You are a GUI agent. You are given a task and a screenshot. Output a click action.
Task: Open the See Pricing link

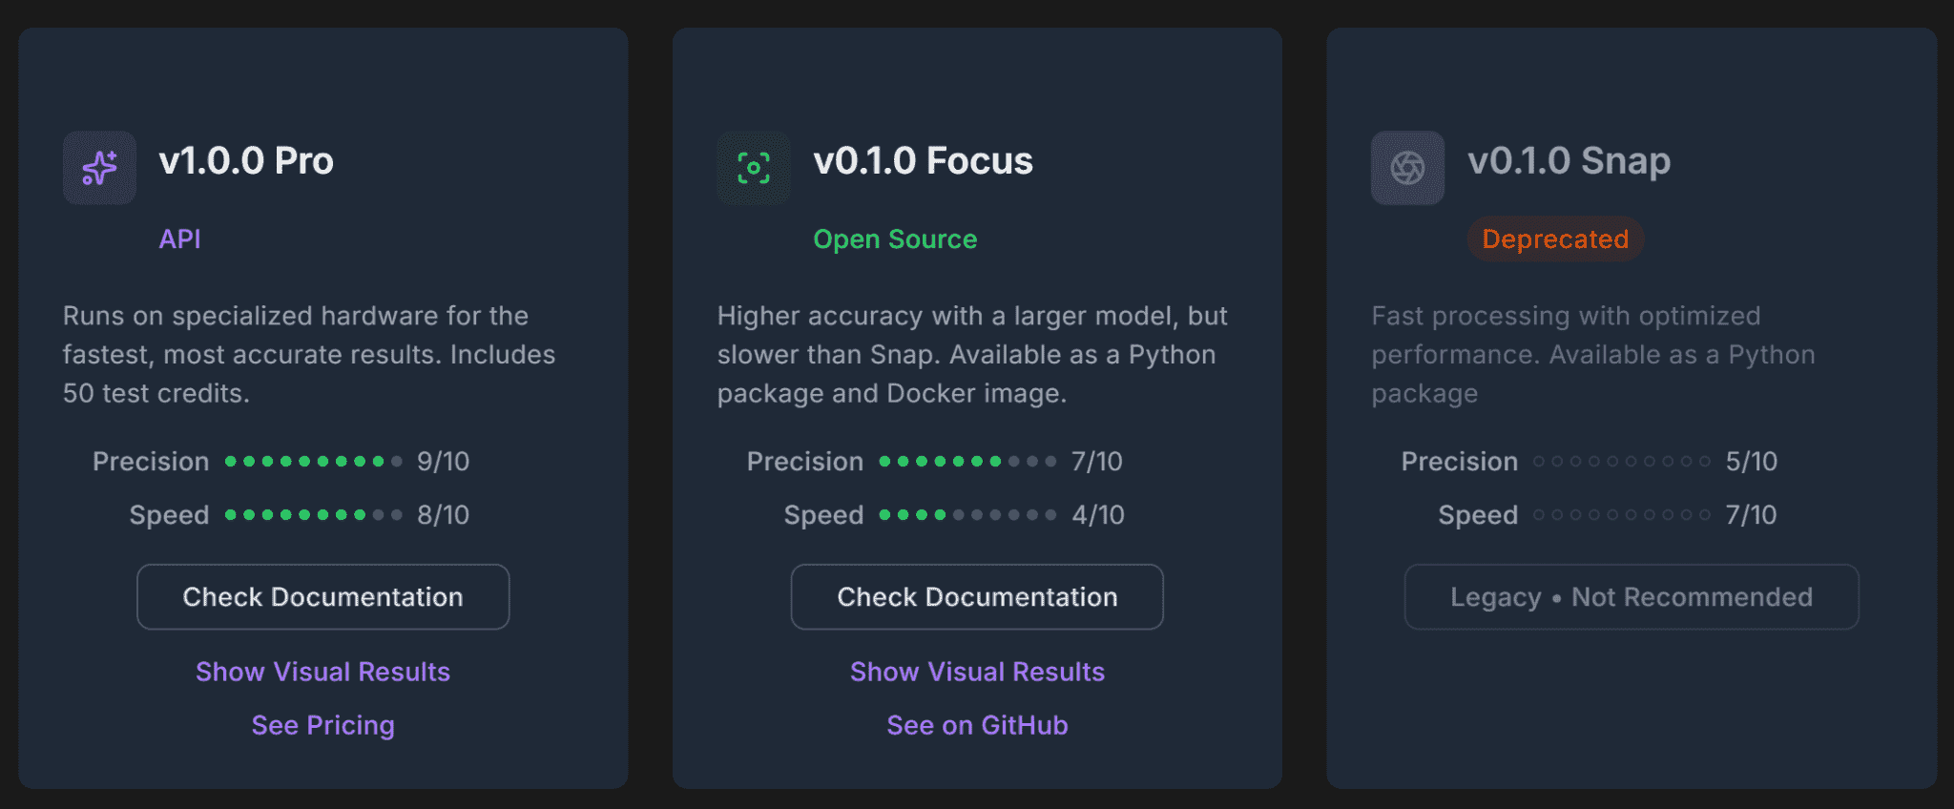pyautogui.click(x=323, y=725)
